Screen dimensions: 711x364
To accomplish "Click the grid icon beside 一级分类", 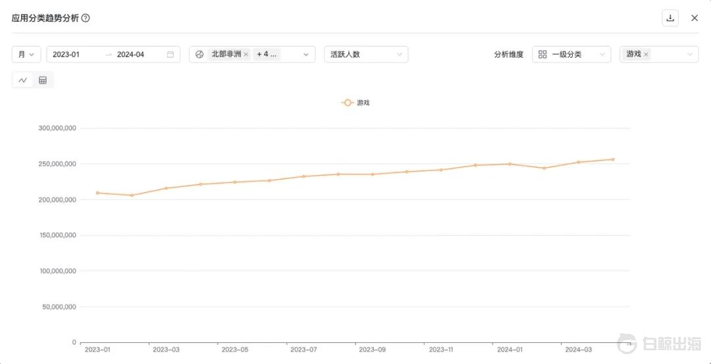I will click(x=542, y=55).
